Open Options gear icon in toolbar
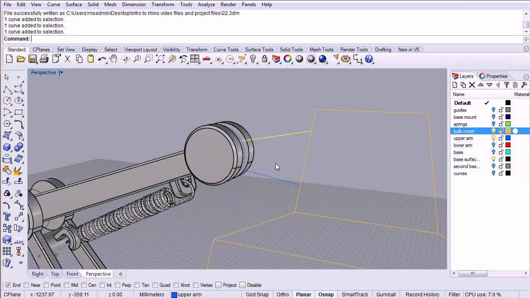The width and height of the screenshot is (530, 298). [x=346, y=59]
